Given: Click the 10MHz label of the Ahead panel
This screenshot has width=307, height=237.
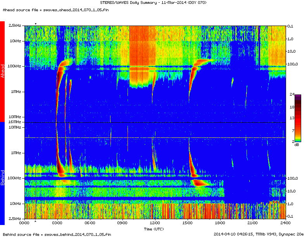Looking at the screenshot, I should click(x=15, y=117).
